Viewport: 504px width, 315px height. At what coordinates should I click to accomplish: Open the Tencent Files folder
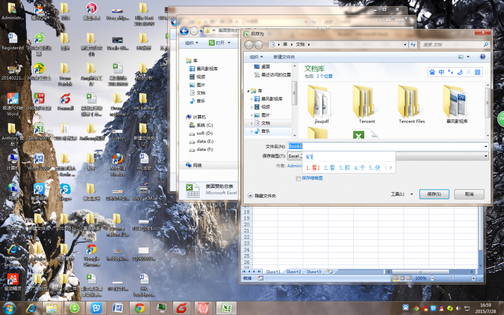coord(411,106)
